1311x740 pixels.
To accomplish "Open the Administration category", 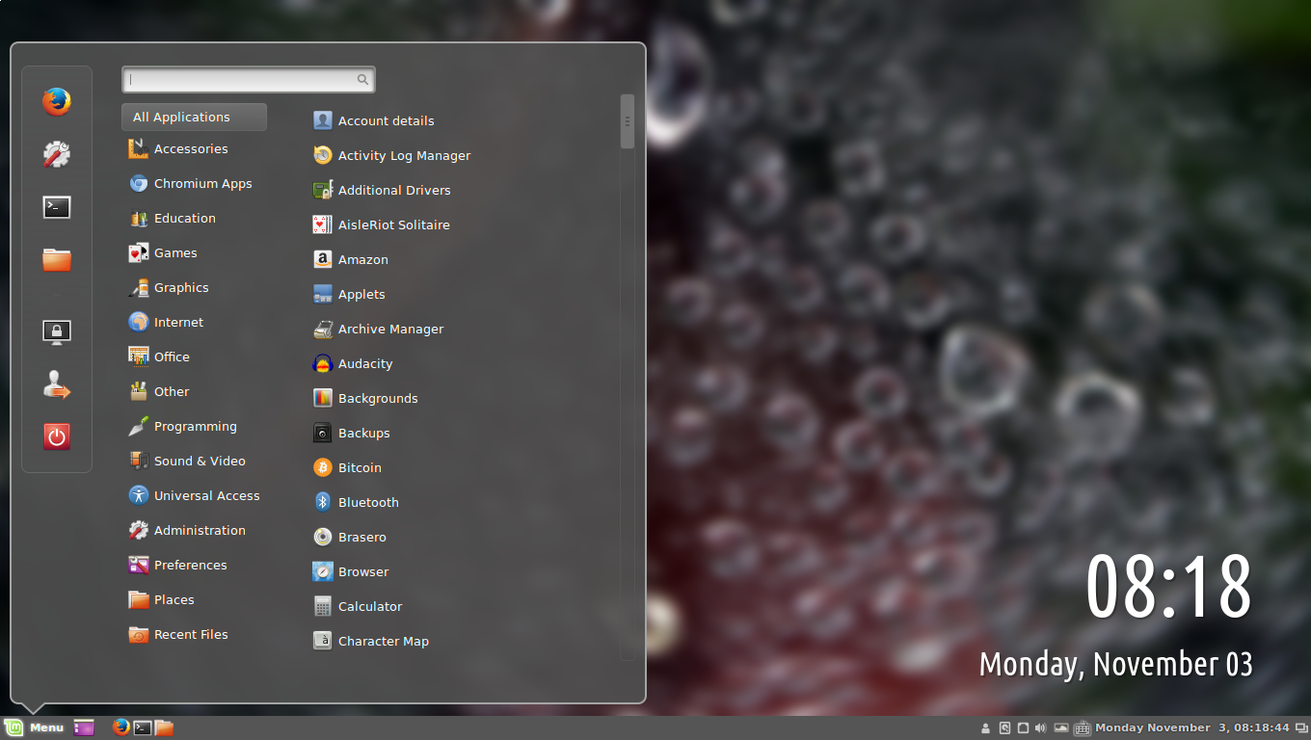I will pos(199,531).
